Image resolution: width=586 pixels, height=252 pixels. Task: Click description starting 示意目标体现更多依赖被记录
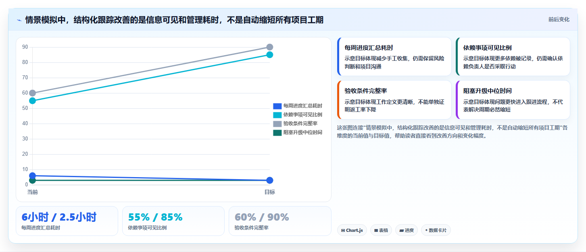(513, 62)
